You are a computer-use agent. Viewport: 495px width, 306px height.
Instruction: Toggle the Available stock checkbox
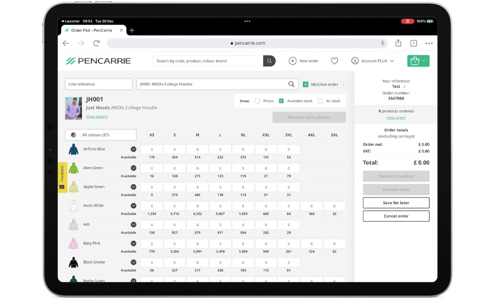(281, 101)
